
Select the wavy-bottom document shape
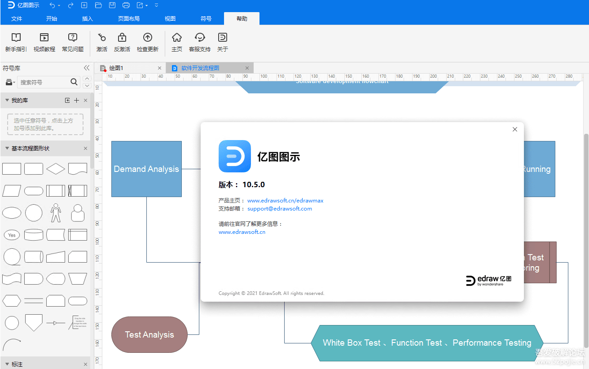click(78, 169)
